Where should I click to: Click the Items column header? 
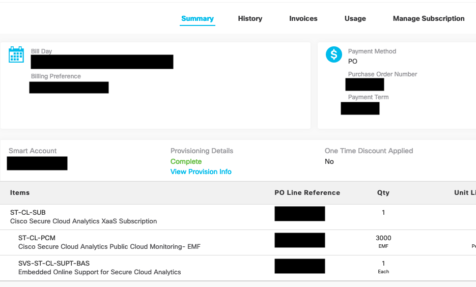tap(20, 193)
